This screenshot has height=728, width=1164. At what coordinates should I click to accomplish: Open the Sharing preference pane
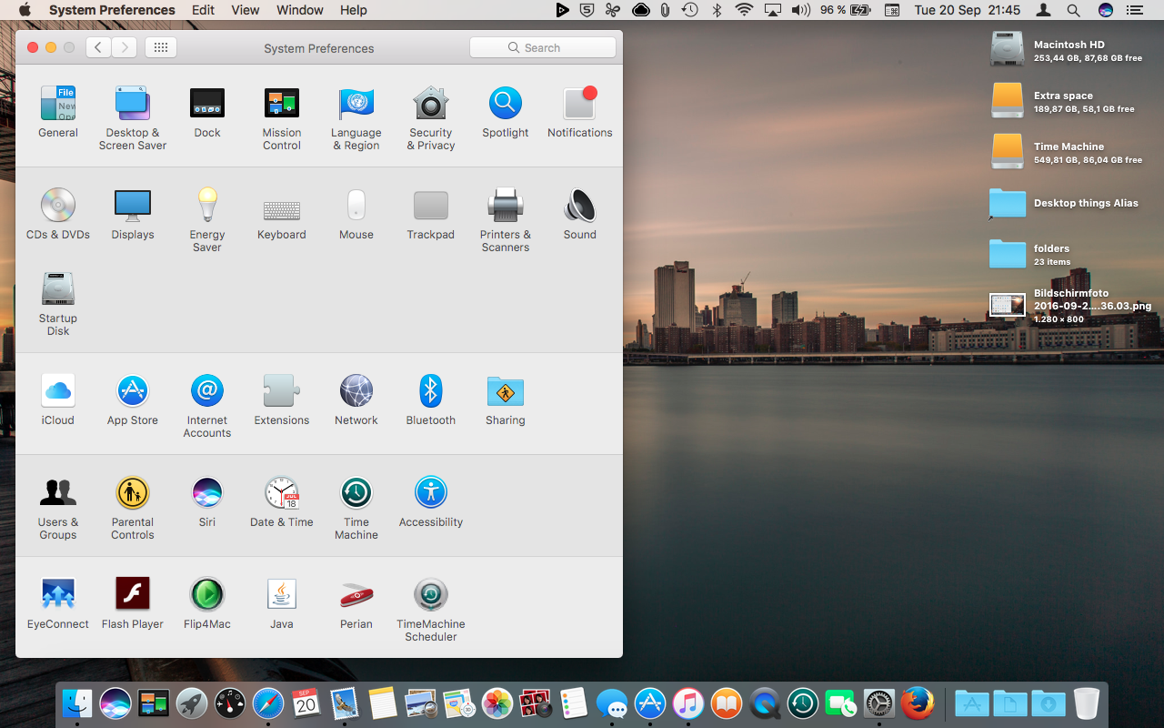pyautogui.click(x=506, y=390)
